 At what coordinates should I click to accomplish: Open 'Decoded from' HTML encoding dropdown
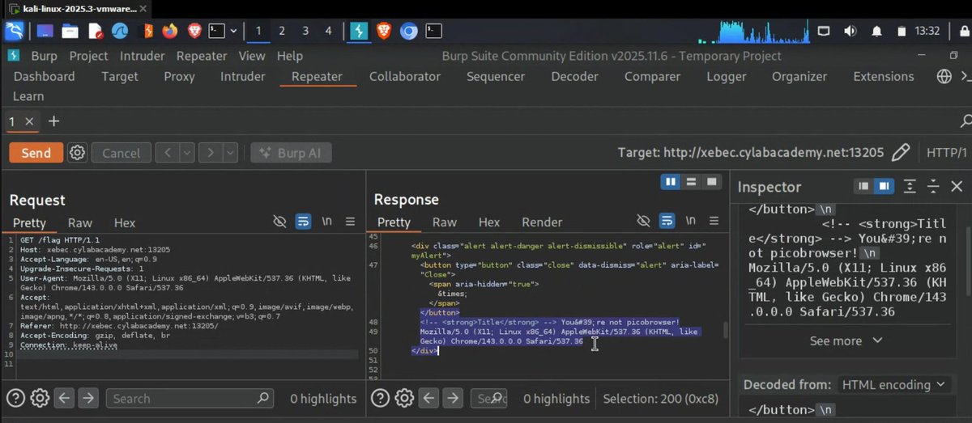click(893, 384)
